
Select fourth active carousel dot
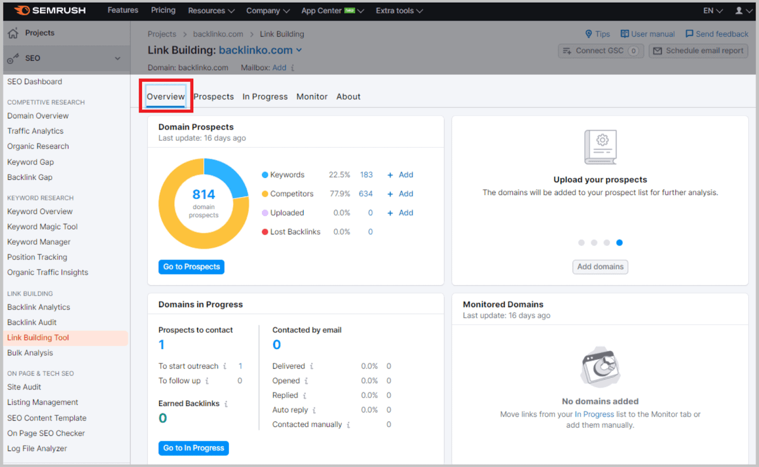[x=619, y=243]
